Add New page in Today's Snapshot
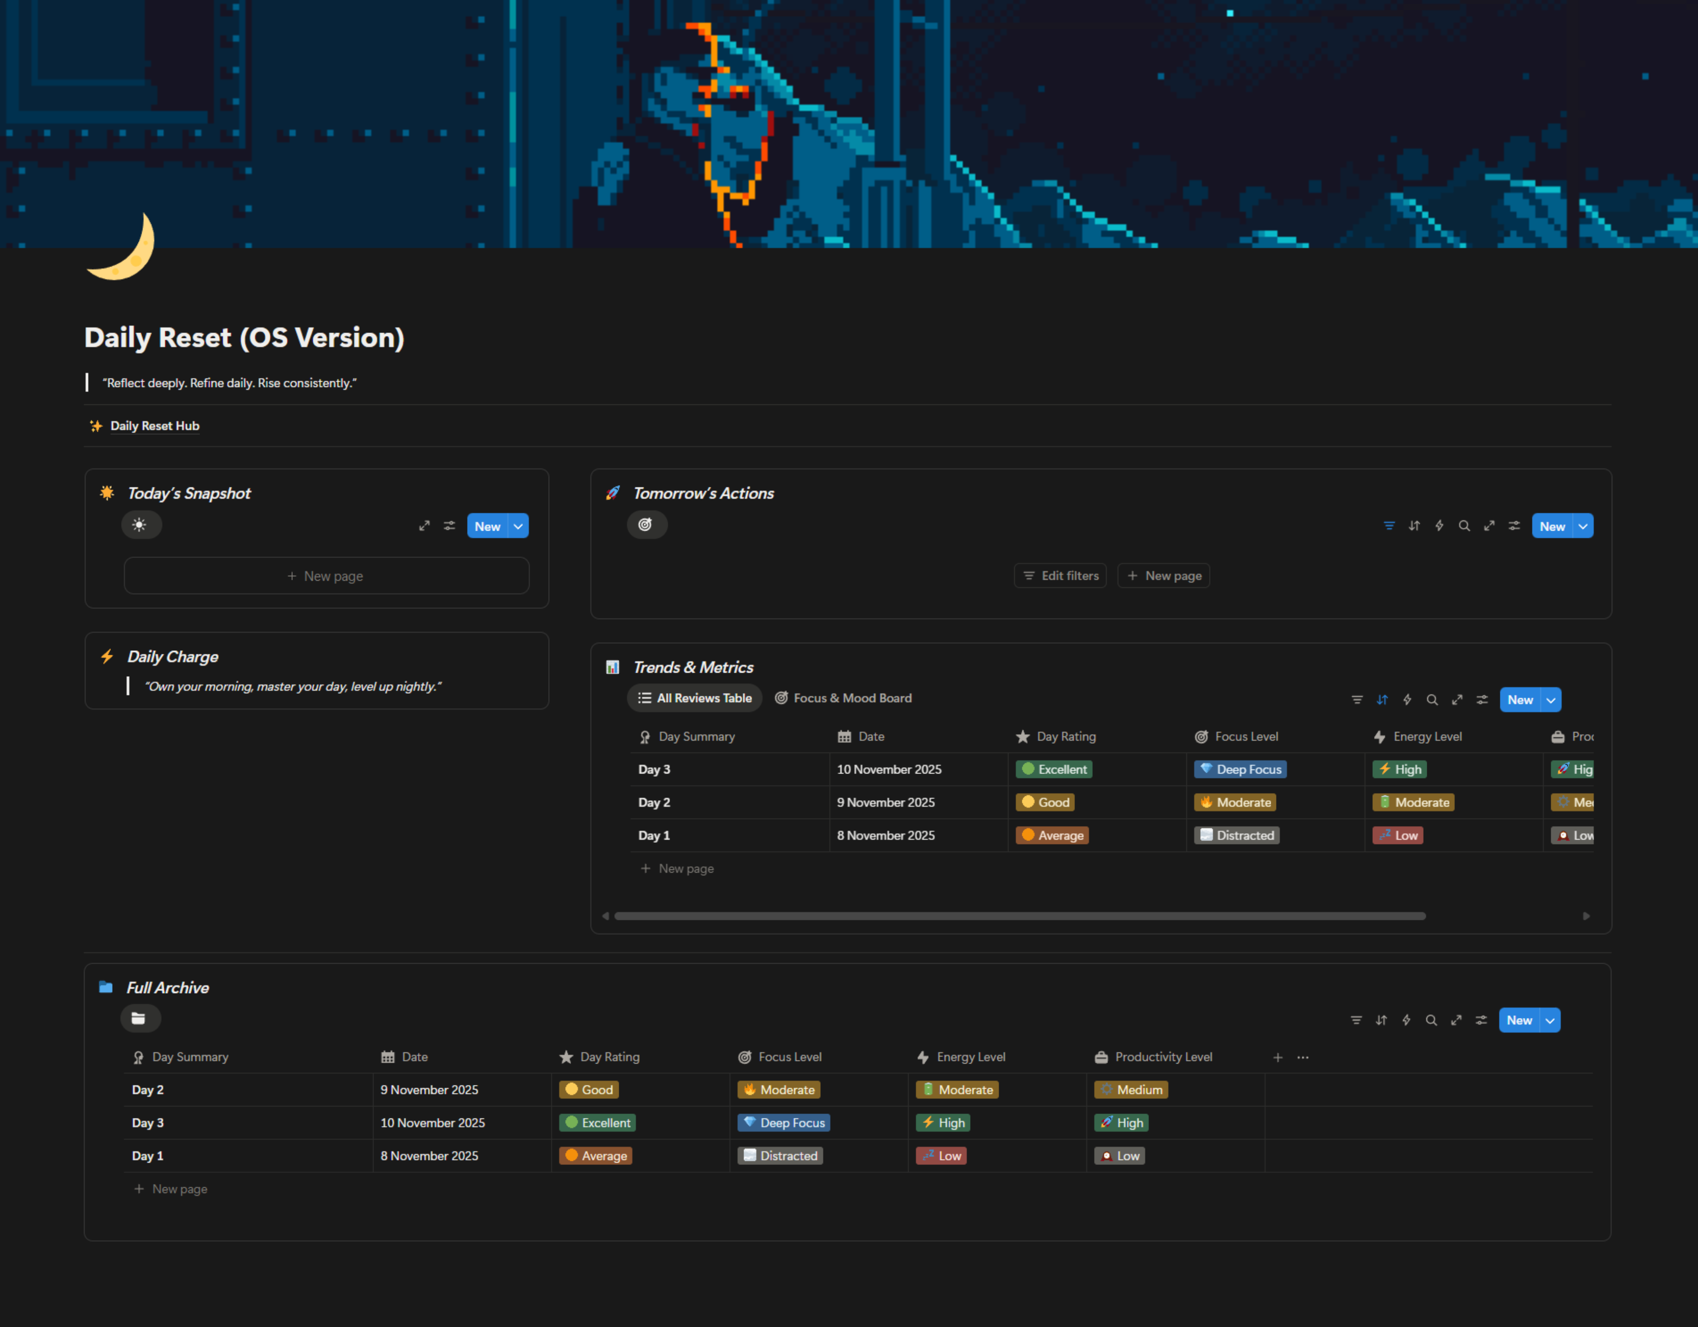 click(x=326, y=576)
